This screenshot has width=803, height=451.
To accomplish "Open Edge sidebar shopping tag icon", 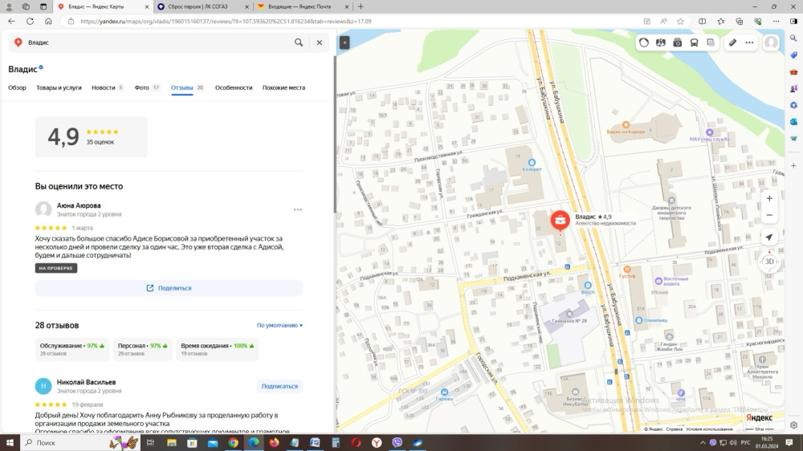I will tap(794, 55).
